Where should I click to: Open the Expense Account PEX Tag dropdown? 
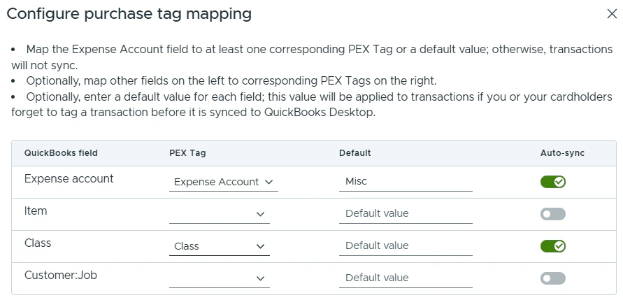pyautogui.click(x=224, y=182)
